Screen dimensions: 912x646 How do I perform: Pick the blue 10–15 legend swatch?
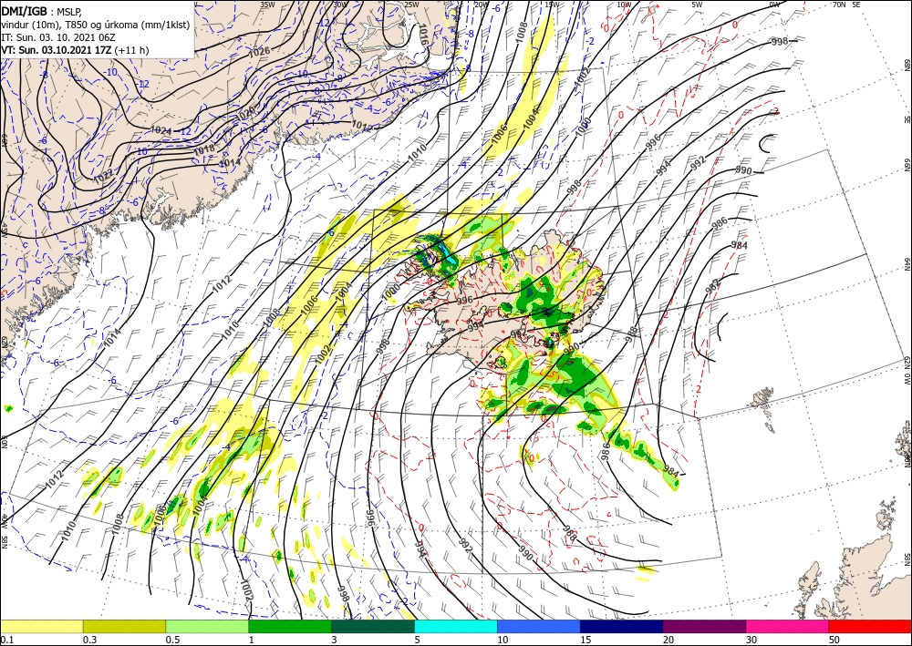click(x=539, y=626)
